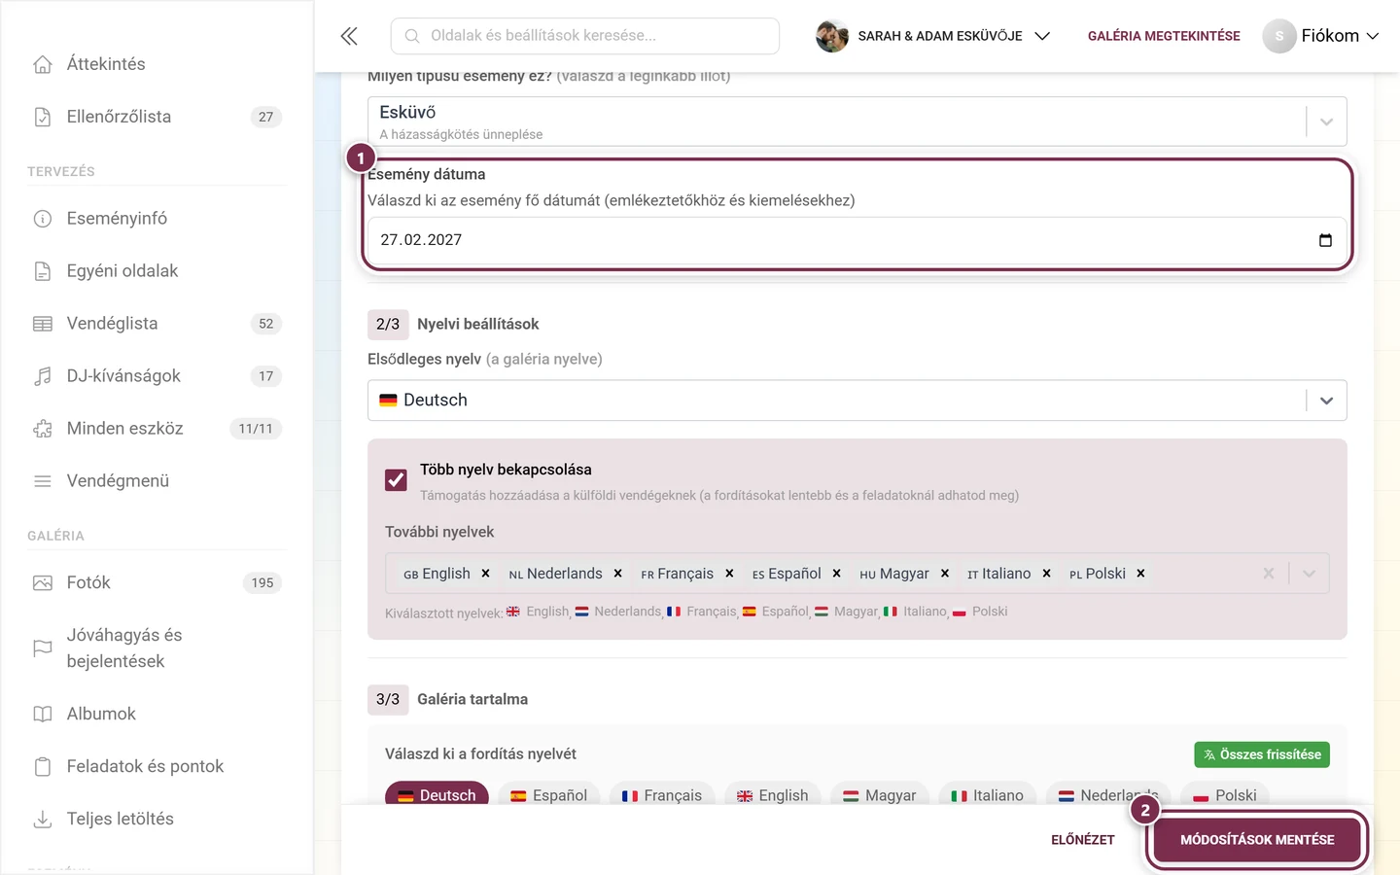Viewport: 1400px width, 875px height.
Task: Remove Italiano language tag
Action: point(1046,574)
